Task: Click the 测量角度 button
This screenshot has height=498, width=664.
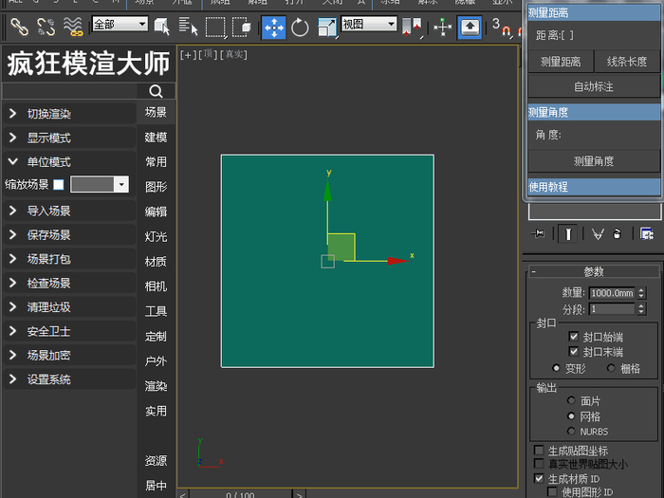Action: (593, 161)
